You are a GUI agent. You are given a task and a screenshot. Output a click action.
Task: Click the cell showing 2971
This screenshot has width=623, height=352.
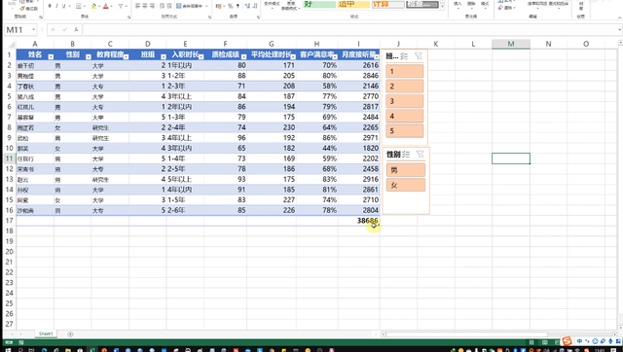tap(359, 138)
